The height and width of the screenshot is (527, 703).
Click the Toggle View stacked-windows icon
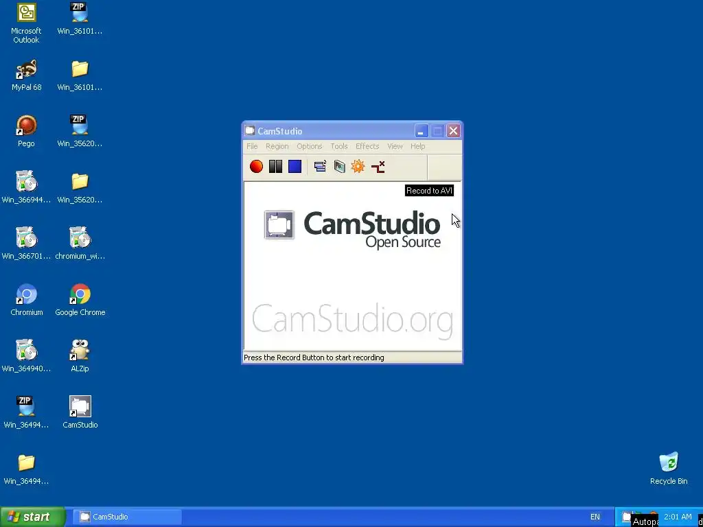coord(320,167)
